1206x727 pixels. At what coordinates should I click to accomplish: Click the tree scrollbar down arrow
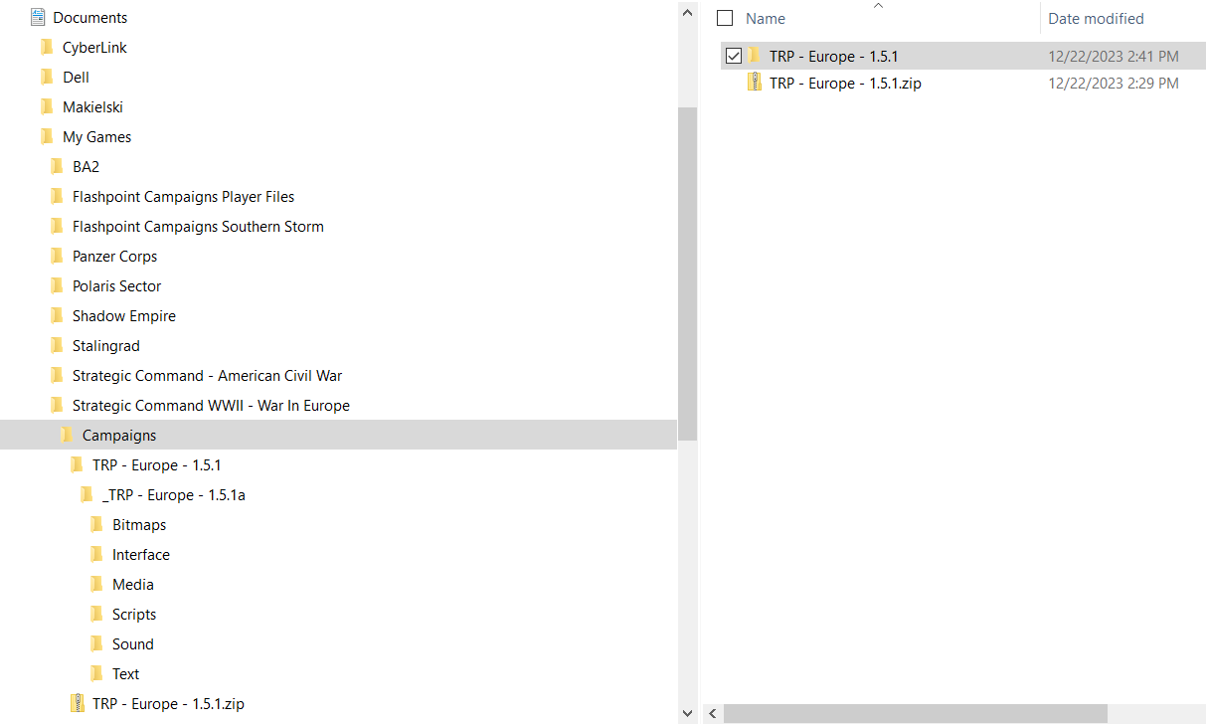(x=687, y=713)
